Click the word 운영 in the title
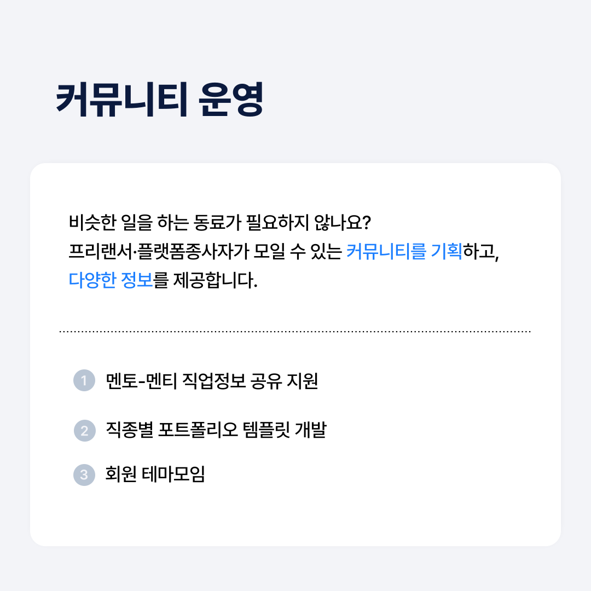 tap(231, 100)
